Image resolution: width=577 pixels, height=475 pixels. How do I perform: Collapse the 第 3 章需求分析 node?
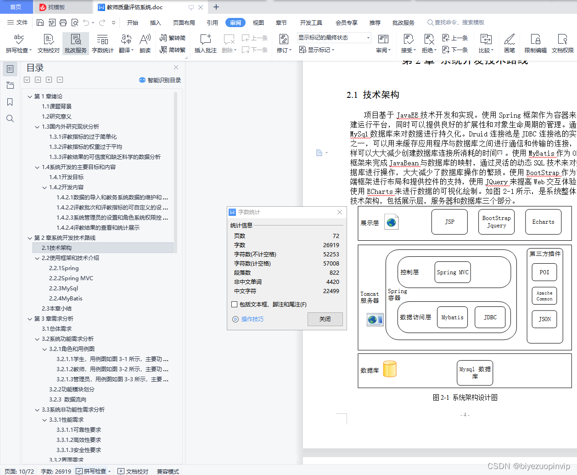point(30,319)
